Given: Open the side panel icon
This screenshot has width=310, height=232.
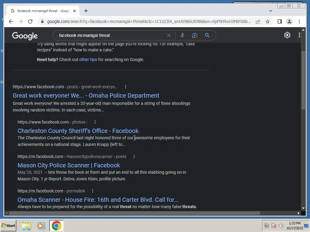Looking at the screenshot, I should 279,21.
